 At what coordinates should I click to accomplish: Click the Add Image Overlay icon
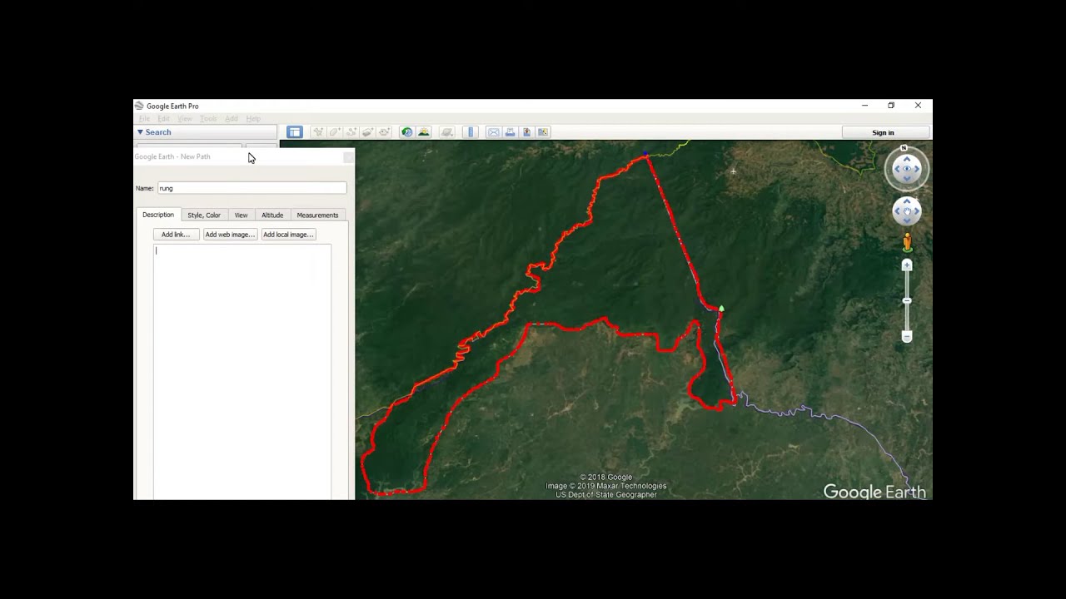click(x=367, y=131)
